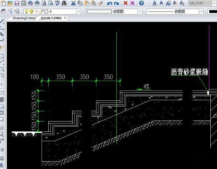Click the Paste Special icon
217x169 pixels.
(94, 3)
